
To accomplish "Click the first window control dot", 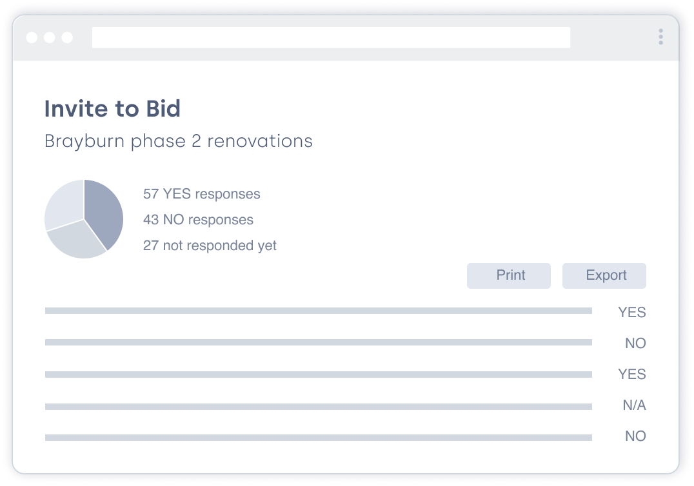I will 32,37.
